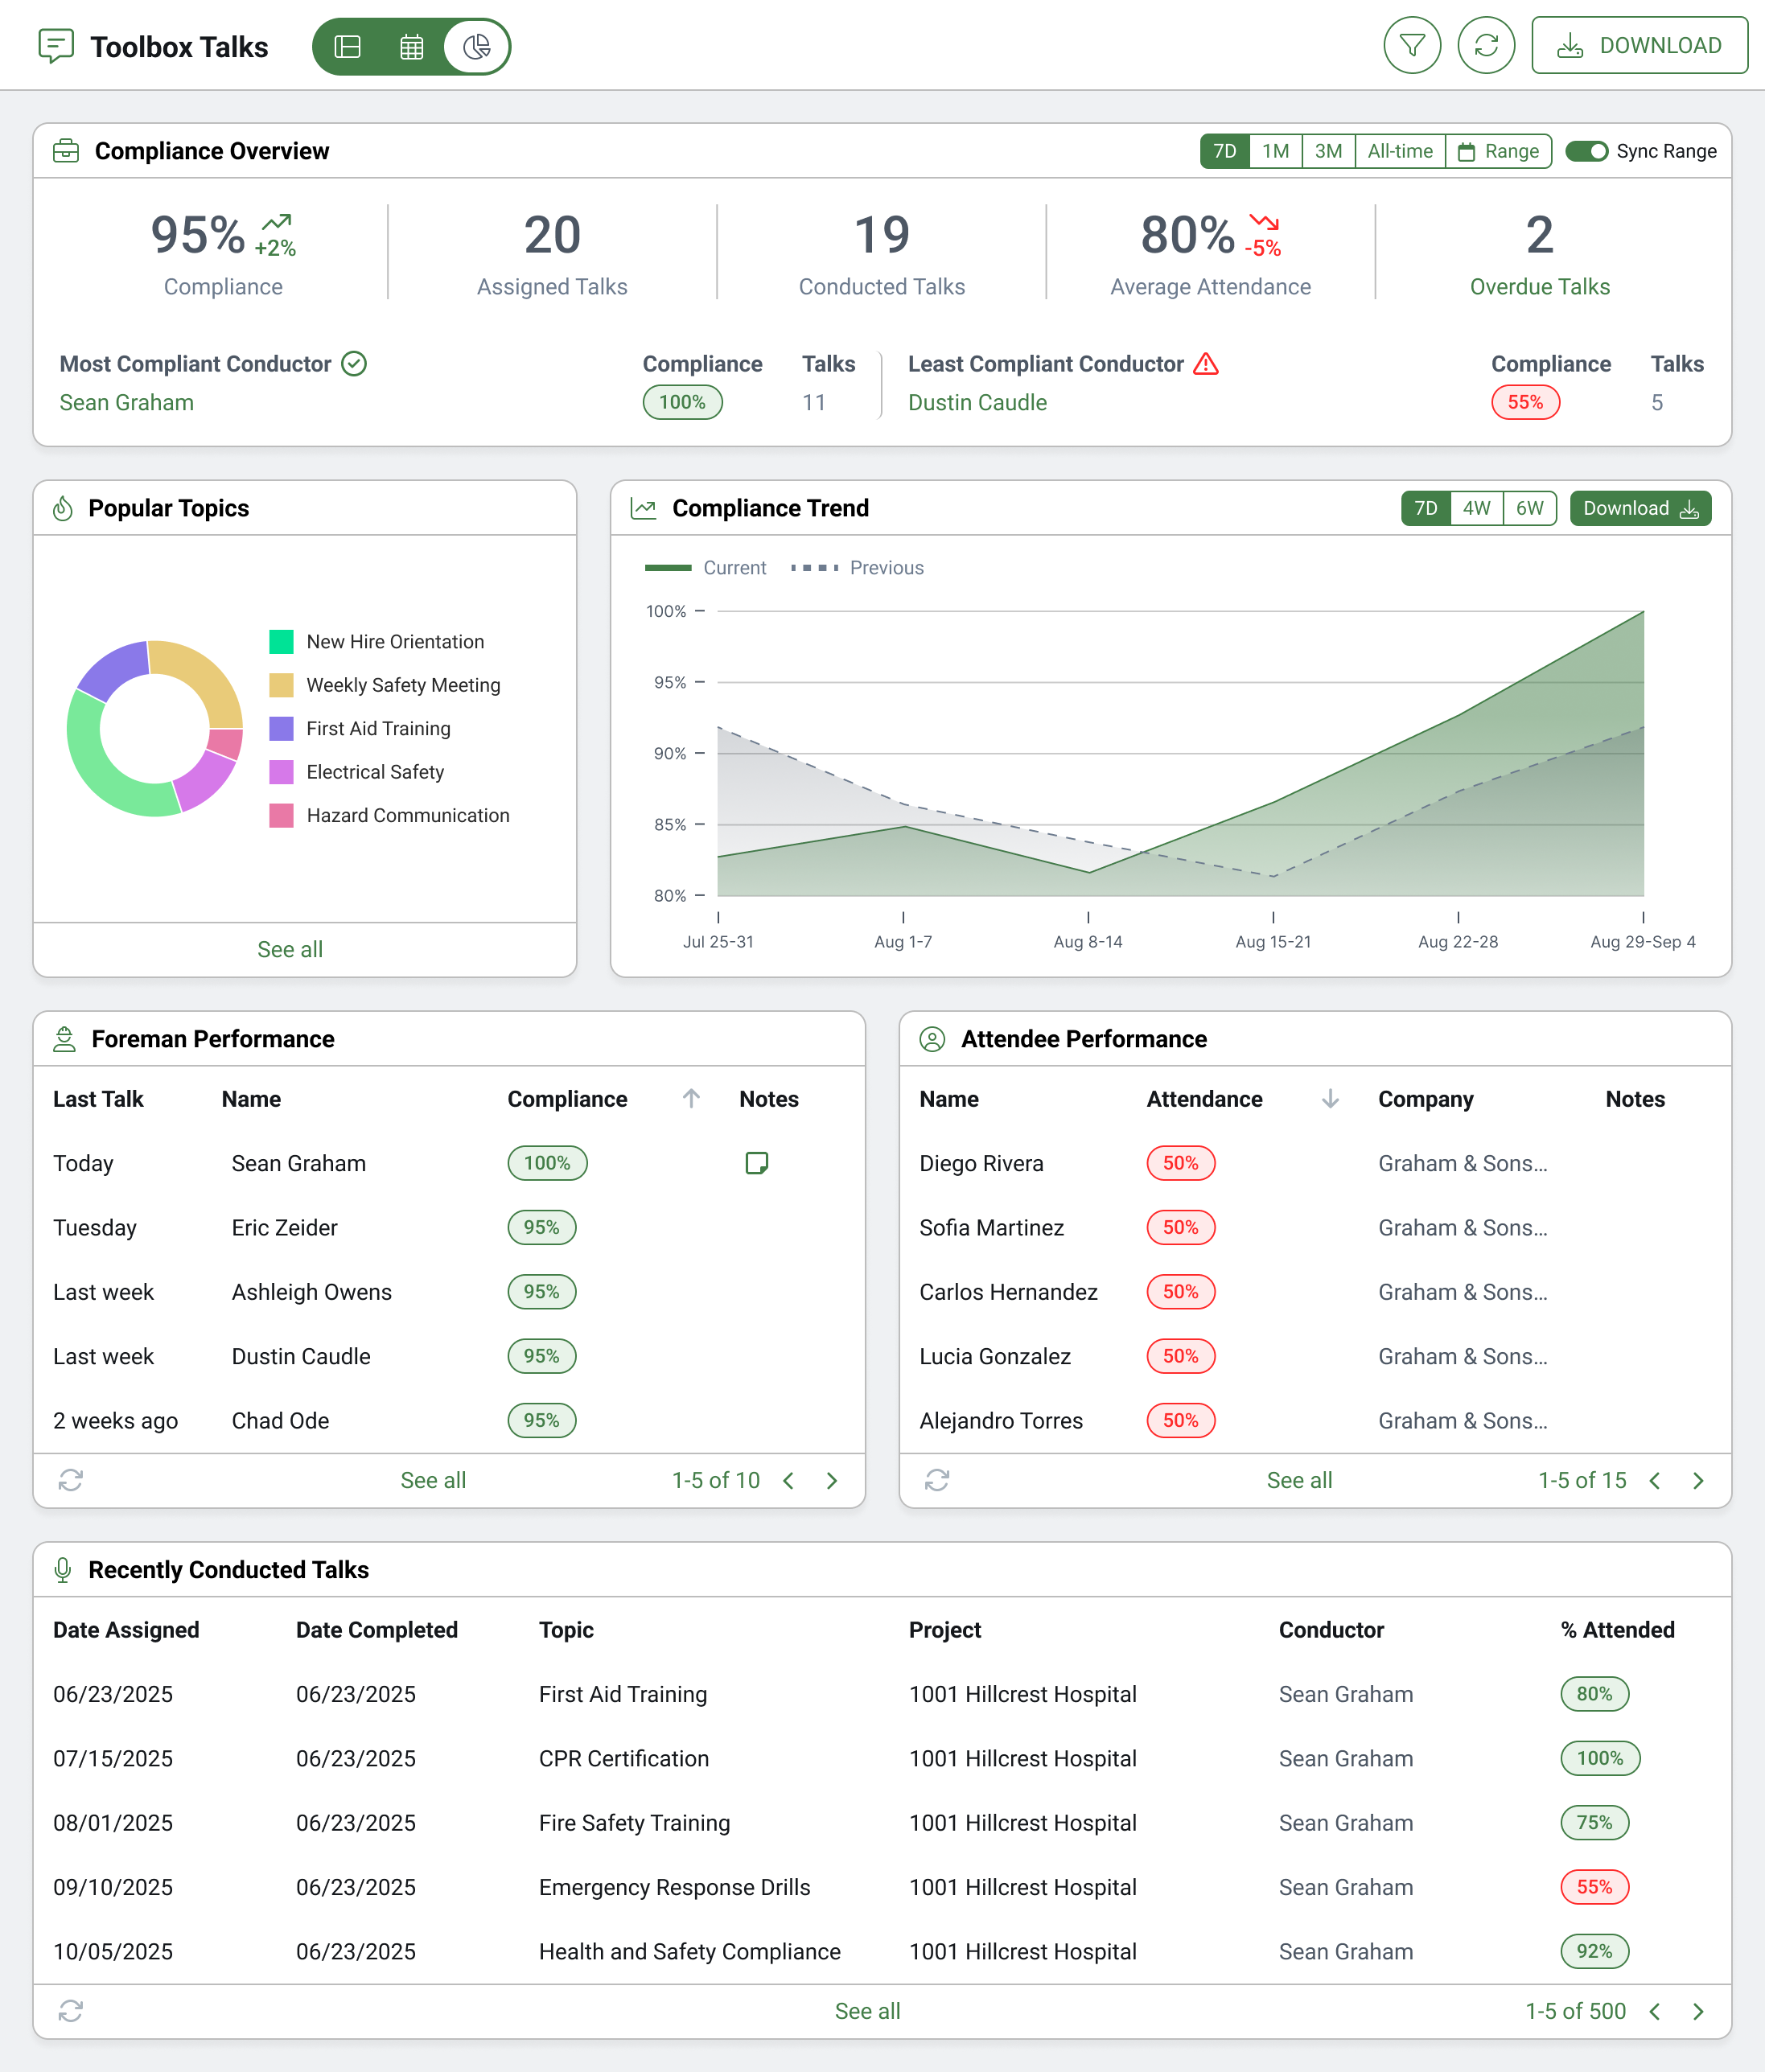Open the filter options icon
This screenshot has height=2072, width=1765.
tap(1411, 46)
